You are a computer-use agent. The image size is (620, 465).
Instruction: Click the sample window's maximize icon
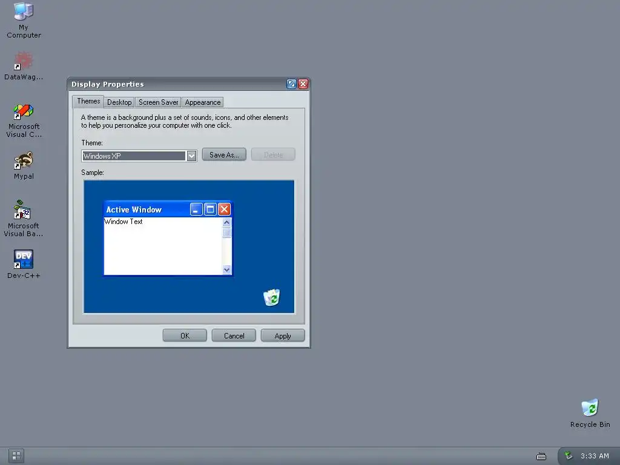coord(210,209)
